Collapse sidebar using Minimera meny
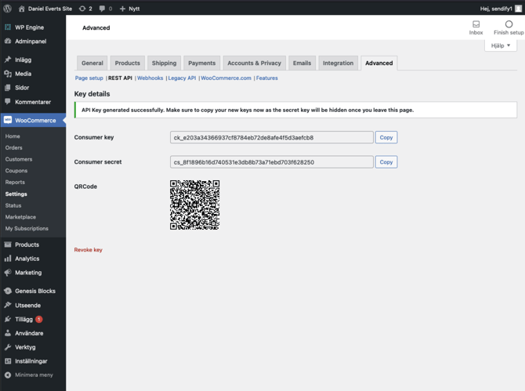 29,375
